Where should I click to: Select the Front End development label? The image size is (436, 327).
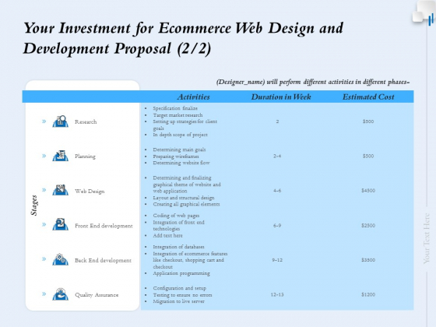[x=104, y=226]
